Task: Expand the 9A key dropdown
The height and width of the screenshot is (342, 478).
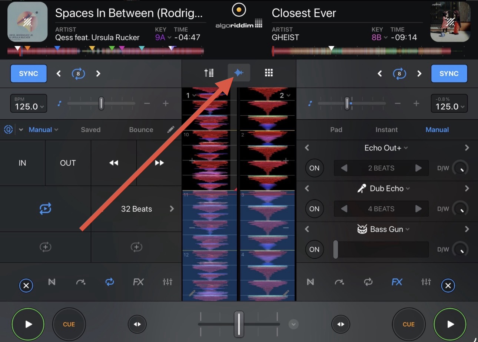Action: click(163, 37)
